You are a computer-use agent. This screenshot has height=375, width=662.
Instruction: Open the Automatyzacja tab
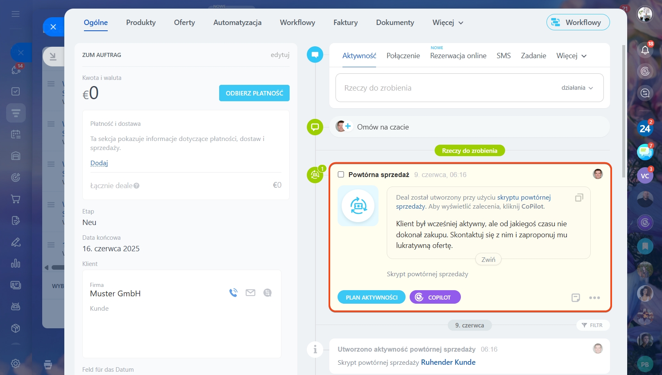coord(237,23)
